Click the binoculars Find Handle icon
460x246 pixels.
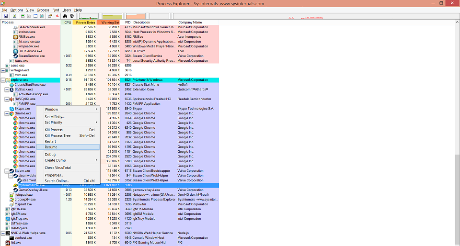65,16
